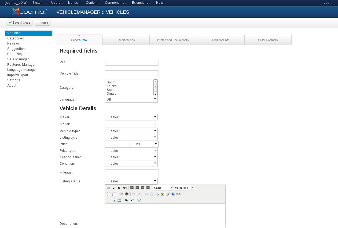Open the Settings sidebar link
338x228 pixels.
(x=13, y=80)
